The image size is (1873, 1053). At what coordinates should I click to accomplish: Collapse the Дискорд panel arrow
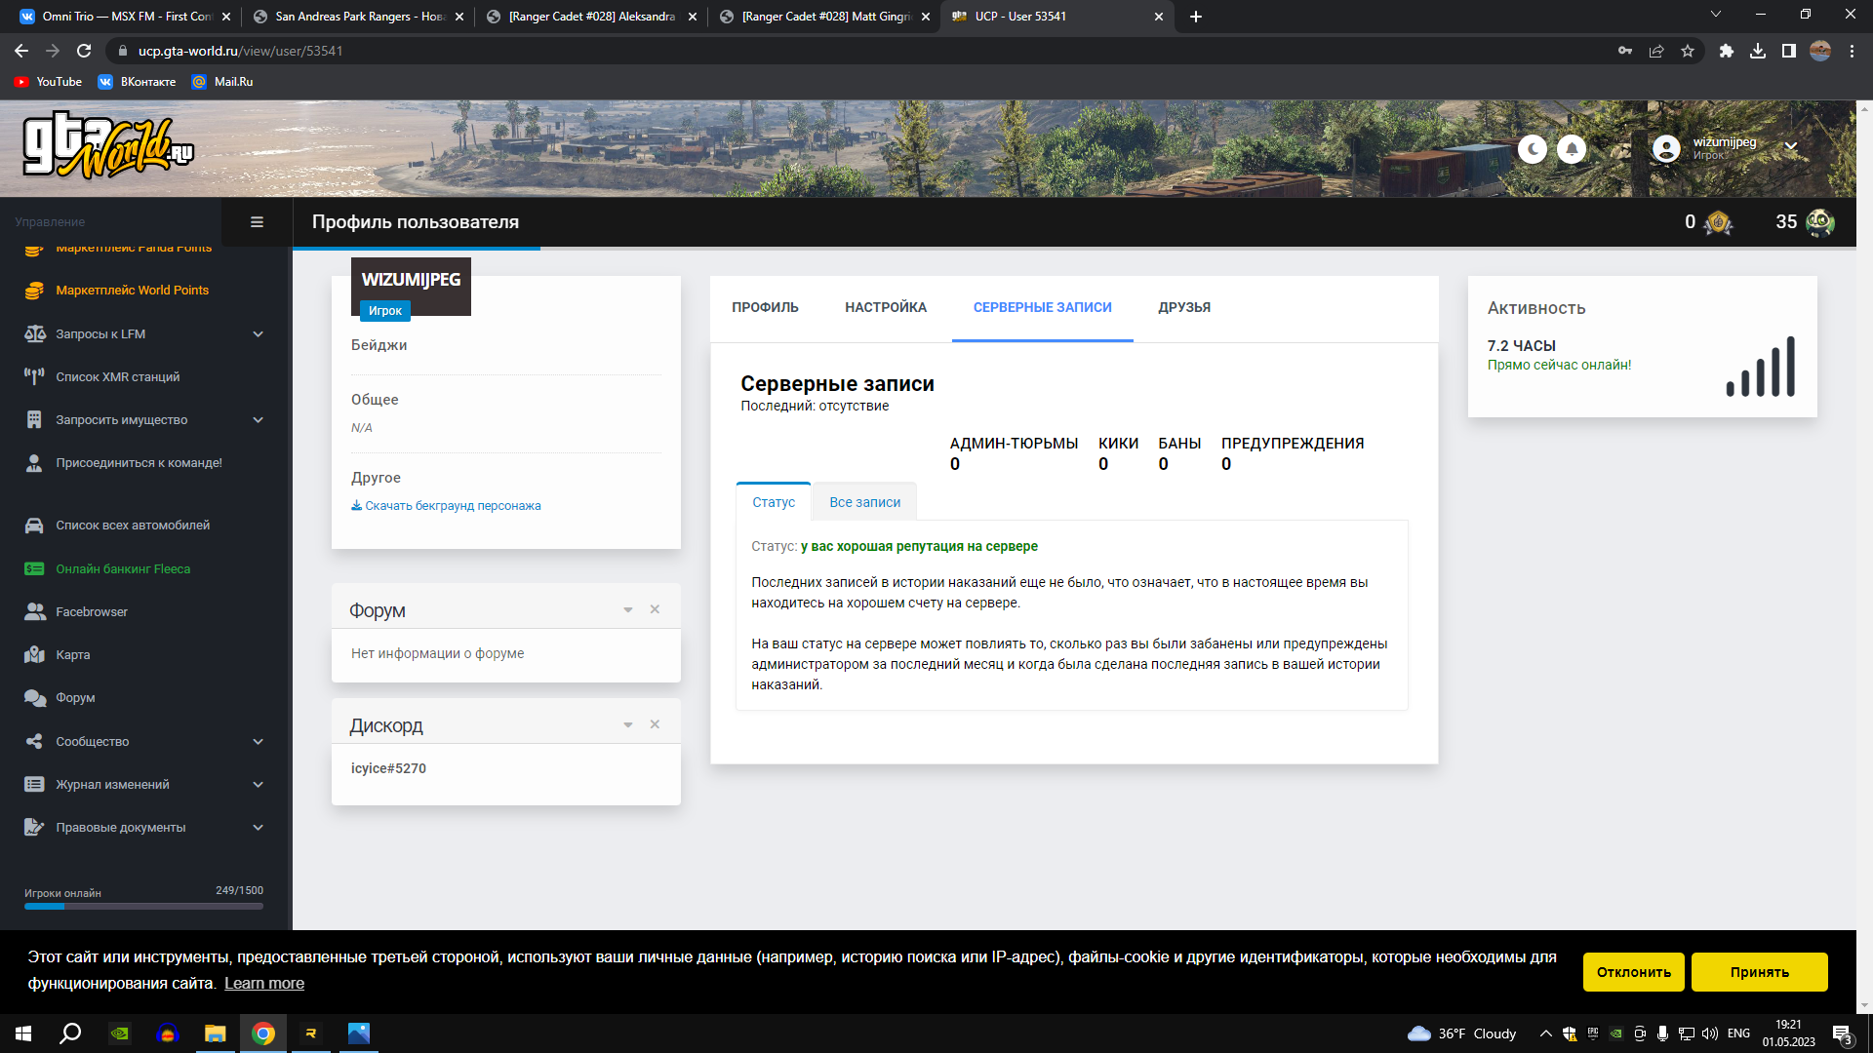click(x=628, y=725)
